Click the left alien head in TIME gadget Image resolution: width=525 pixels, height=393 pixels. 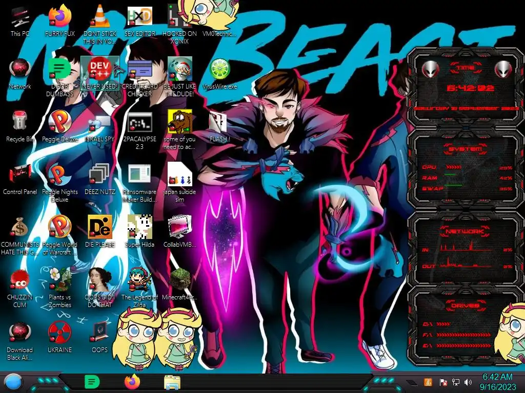pyautogui.click(x=430, y=70)
